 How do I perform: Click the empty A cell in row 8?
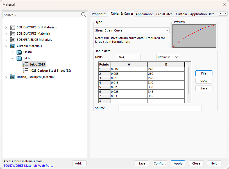click(x=129, y=101)
